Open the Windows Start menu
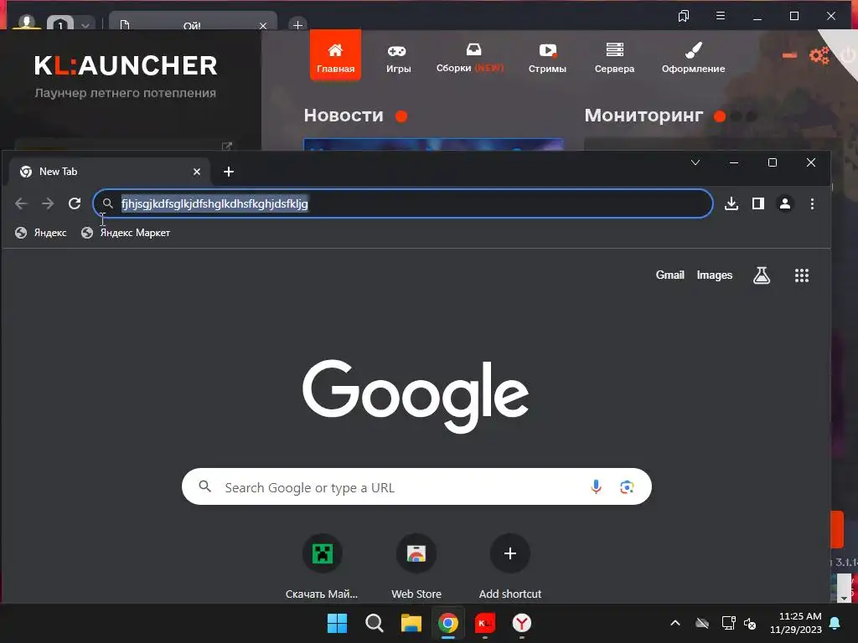This screenshot has height=643, width=858. pyautogui.click(x=337, y=623)
